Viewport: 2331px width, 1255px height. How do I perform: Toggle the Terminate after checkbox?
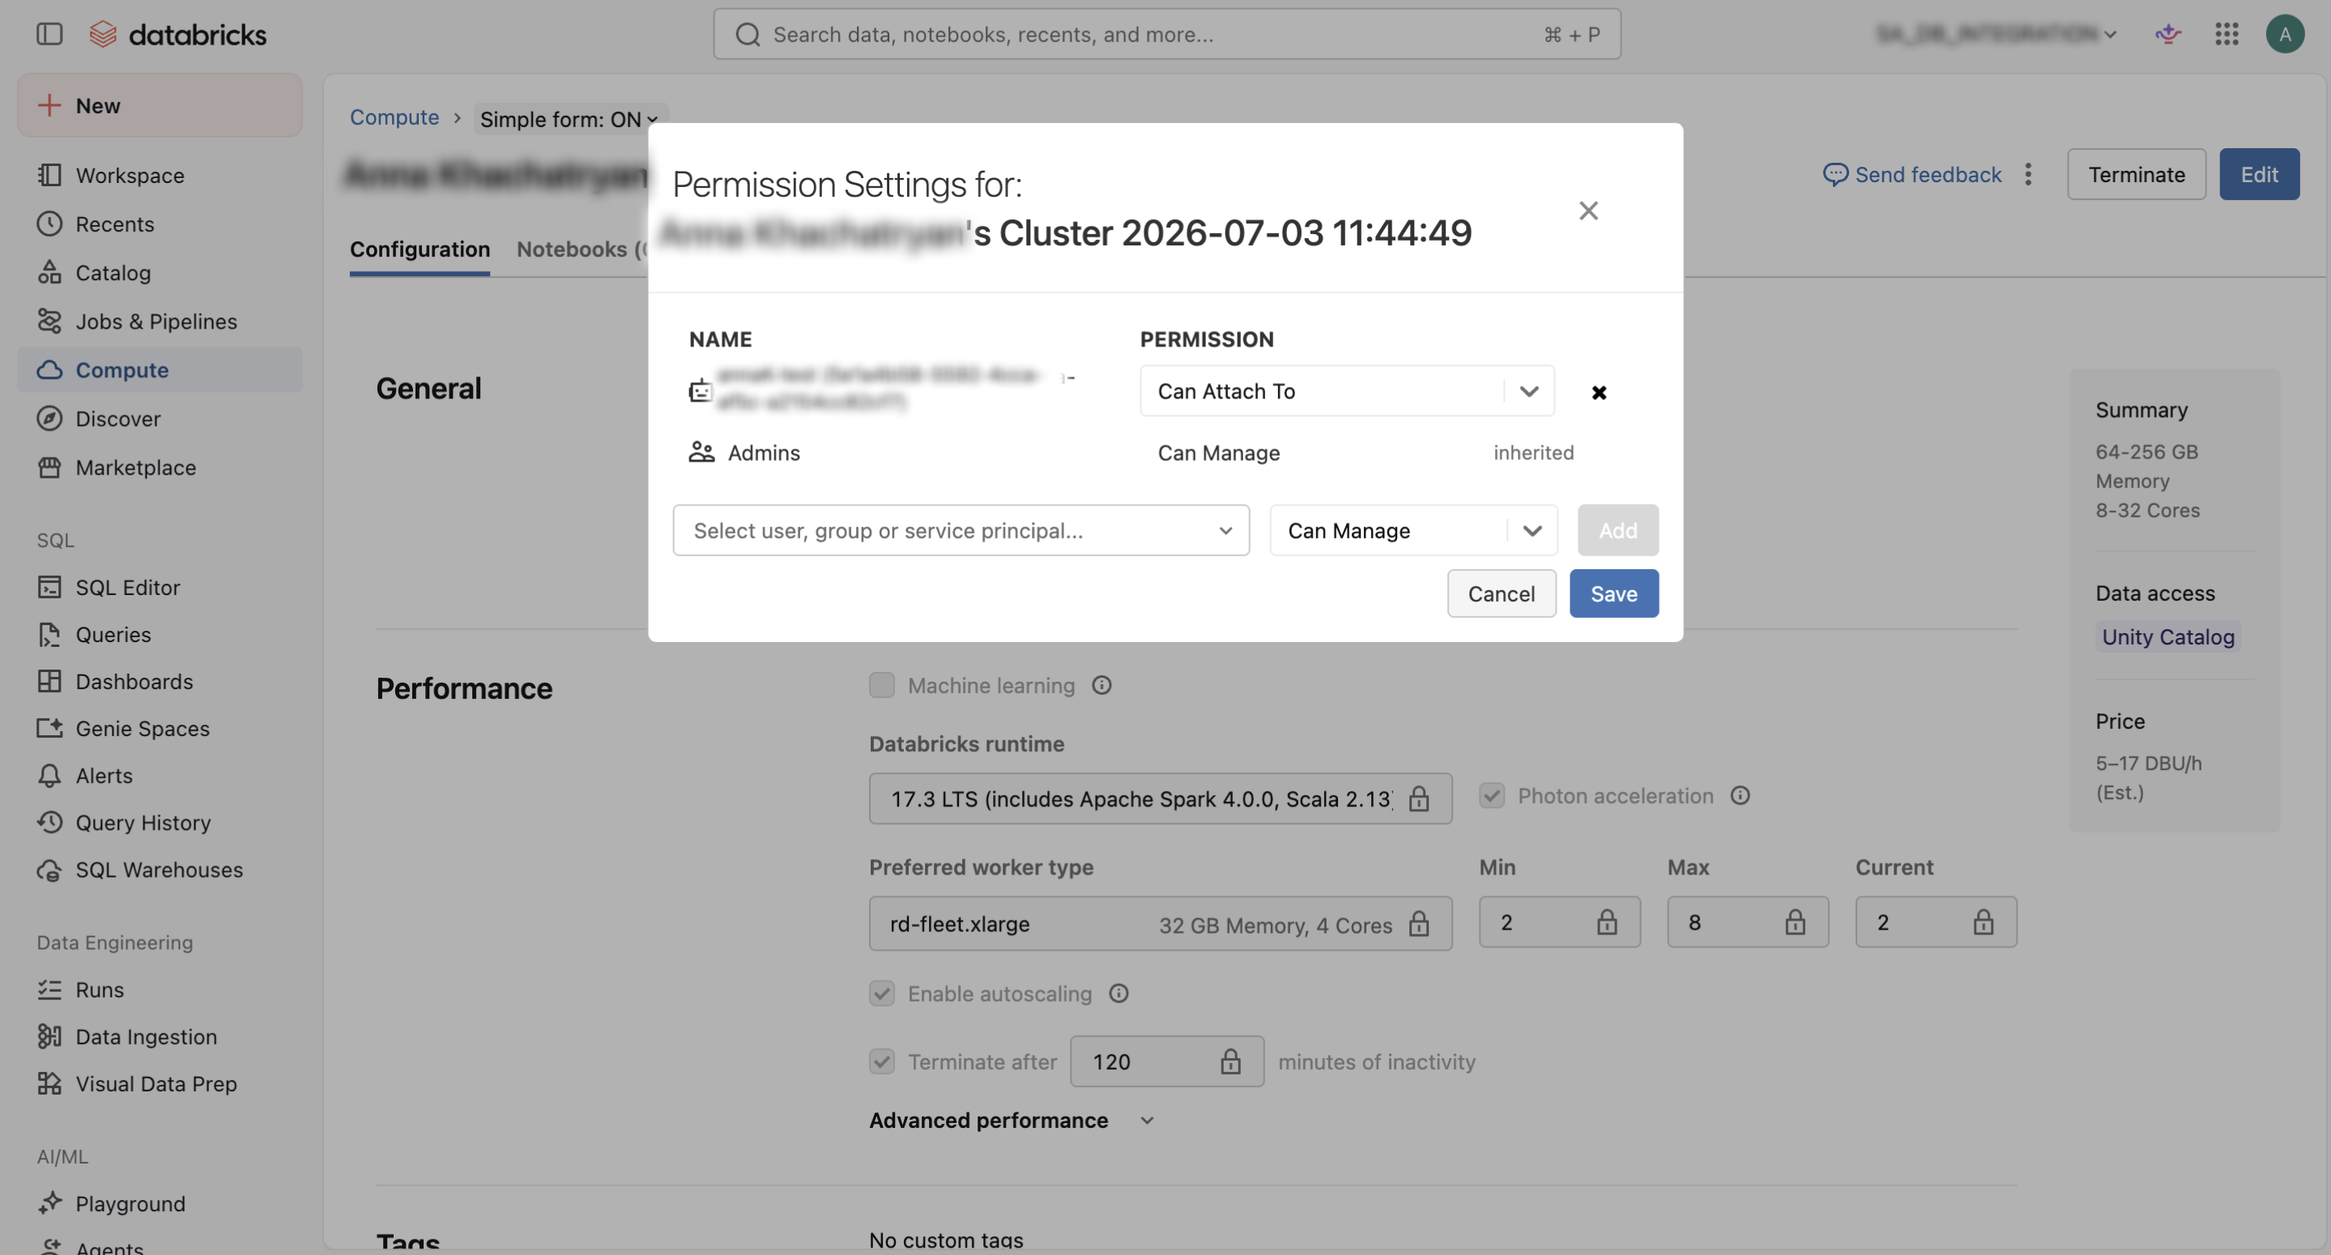coord(881,1061)
